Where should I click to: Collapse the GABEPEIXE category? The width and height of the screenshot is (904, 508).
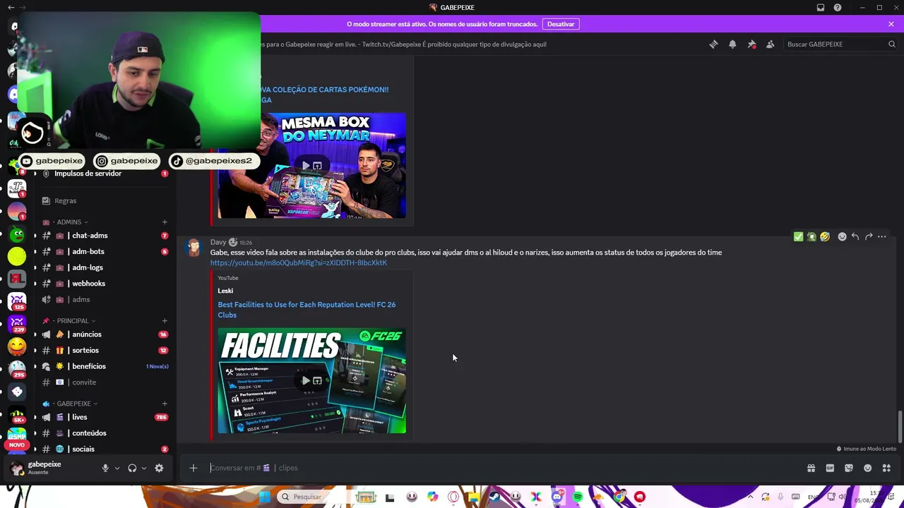pos(70,404)
